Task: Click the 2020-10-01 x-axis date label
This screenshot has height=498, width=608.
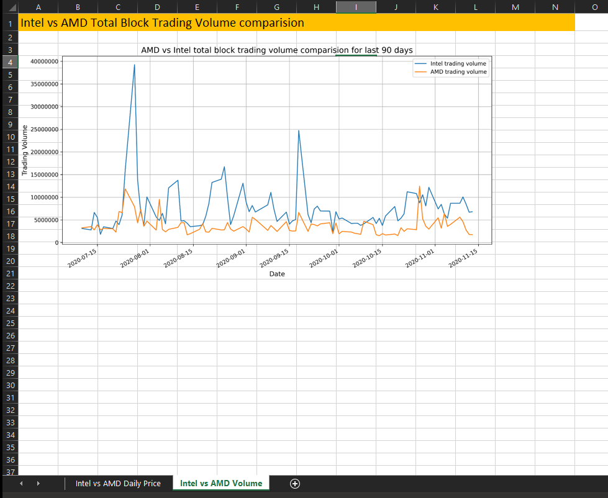Action: 324,258
